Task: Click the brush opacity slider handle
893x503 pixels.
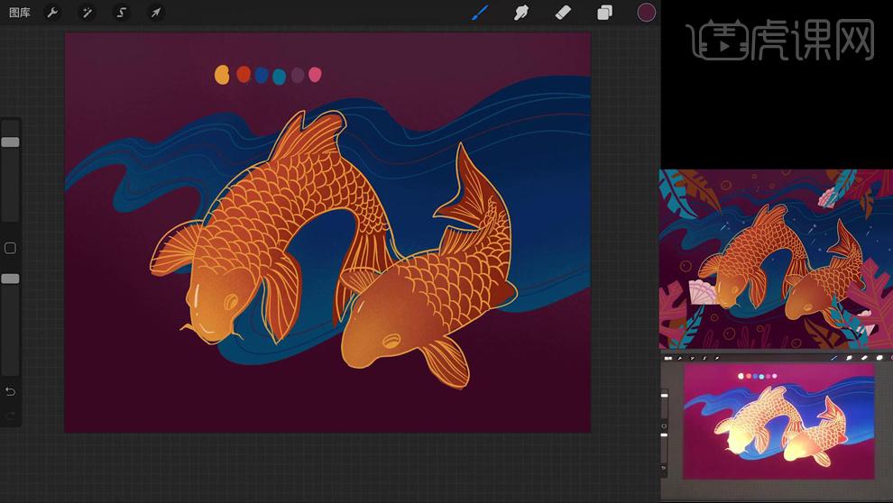Action: (10, 279)
